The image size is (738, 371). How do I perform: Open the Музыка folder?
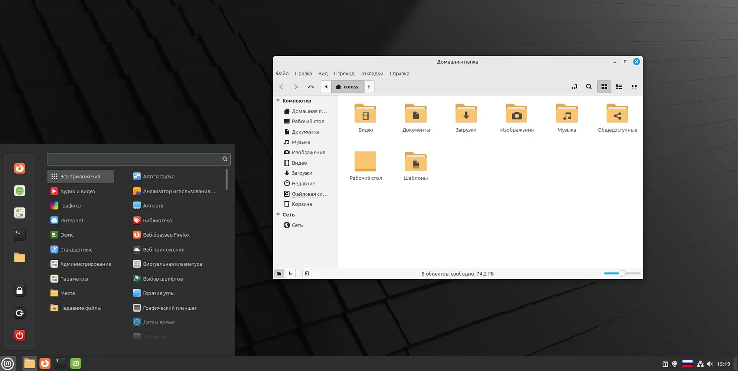566,114
